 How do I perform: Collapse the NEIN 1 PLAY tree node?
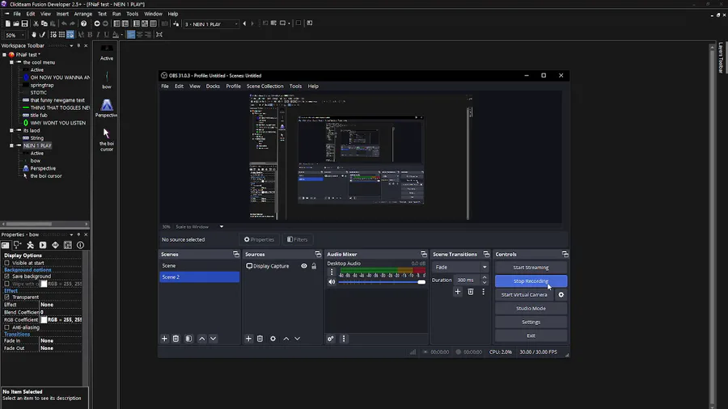[x=11, y=145]
